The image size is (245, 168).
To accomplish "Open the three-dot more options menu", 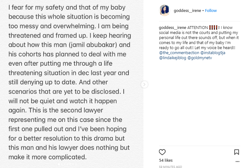I will [x=237, y=161].
